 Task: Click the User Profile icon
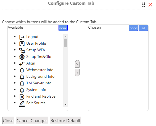click(22, 44)
